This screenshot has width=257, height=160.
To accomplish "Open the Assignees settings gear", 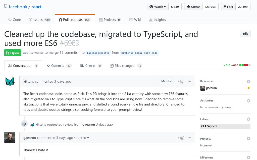I will point(248,101).
